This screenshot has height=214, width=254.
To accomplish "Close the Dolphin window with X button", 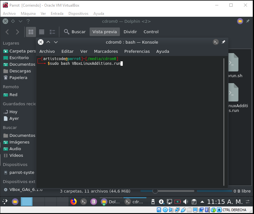I will (x=5, y=21).
